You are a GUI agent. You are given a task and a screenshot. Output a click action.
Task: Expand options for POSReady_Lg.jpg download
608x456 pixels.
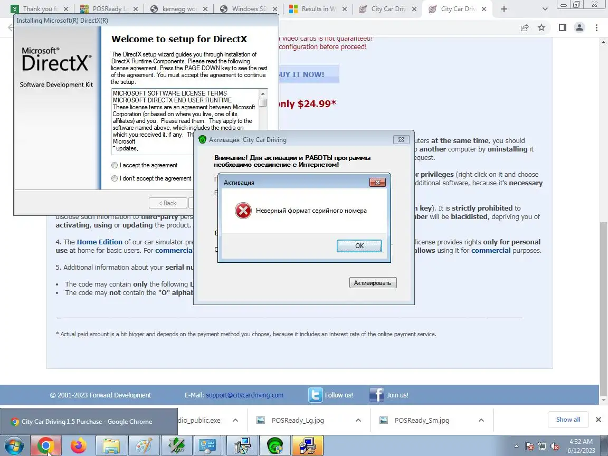(358, 420)
